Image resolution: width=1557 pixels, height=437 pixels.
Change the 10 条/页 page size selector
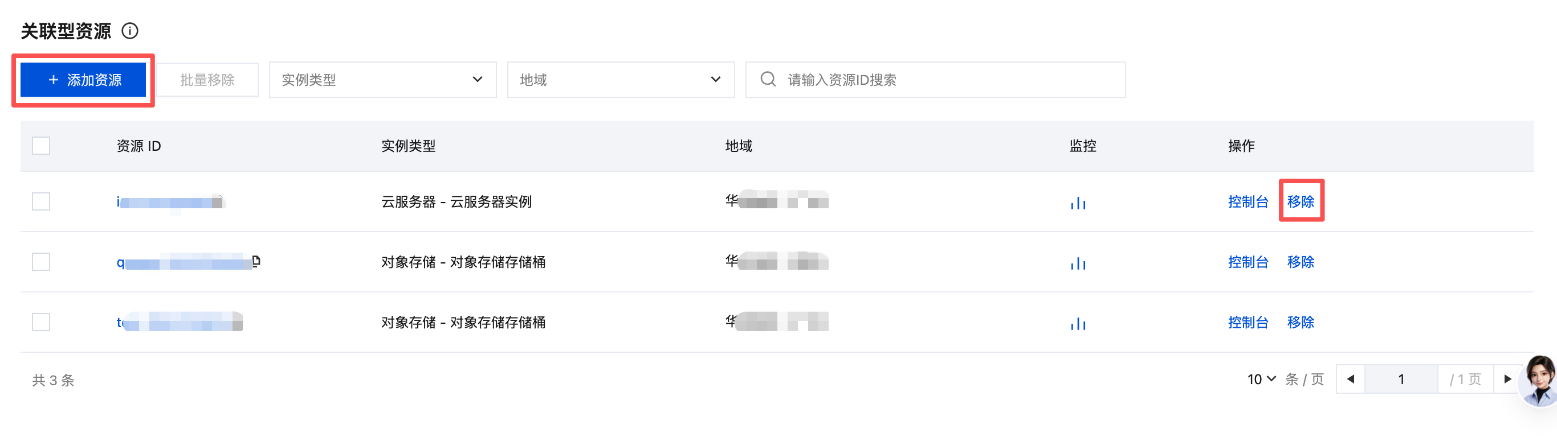coord(1261,379)
